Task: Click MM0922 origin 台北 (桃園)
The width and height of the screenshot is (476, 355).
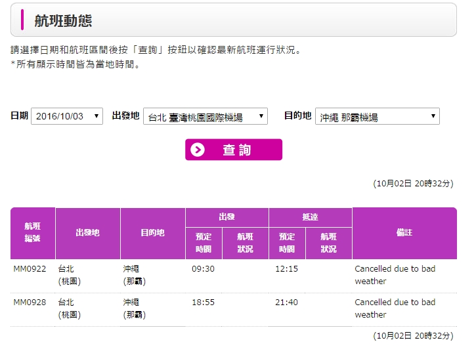Action: pos(70,275)
